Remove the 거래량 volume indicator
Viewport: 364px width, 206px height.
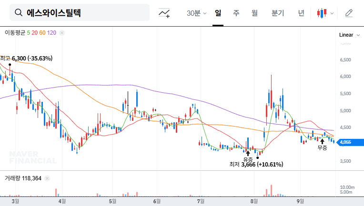point(47,178)
